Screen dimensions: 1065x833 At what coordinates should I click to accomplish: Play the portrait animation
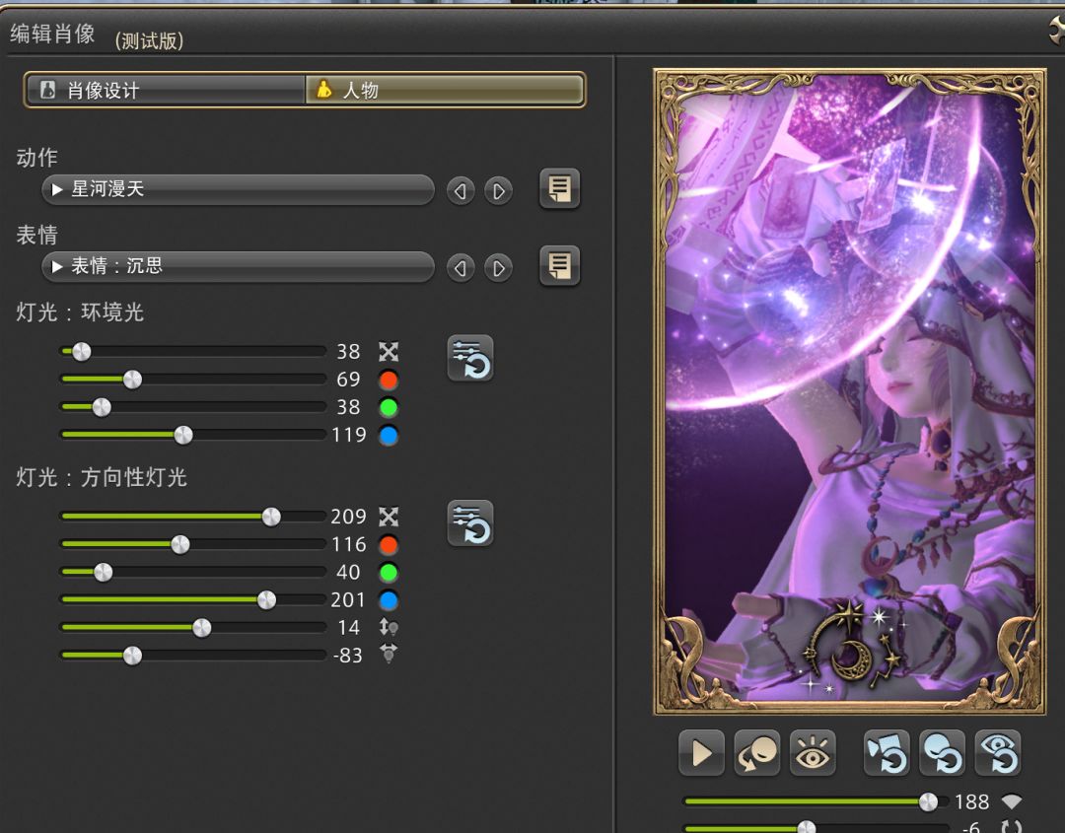coord(702,753)
